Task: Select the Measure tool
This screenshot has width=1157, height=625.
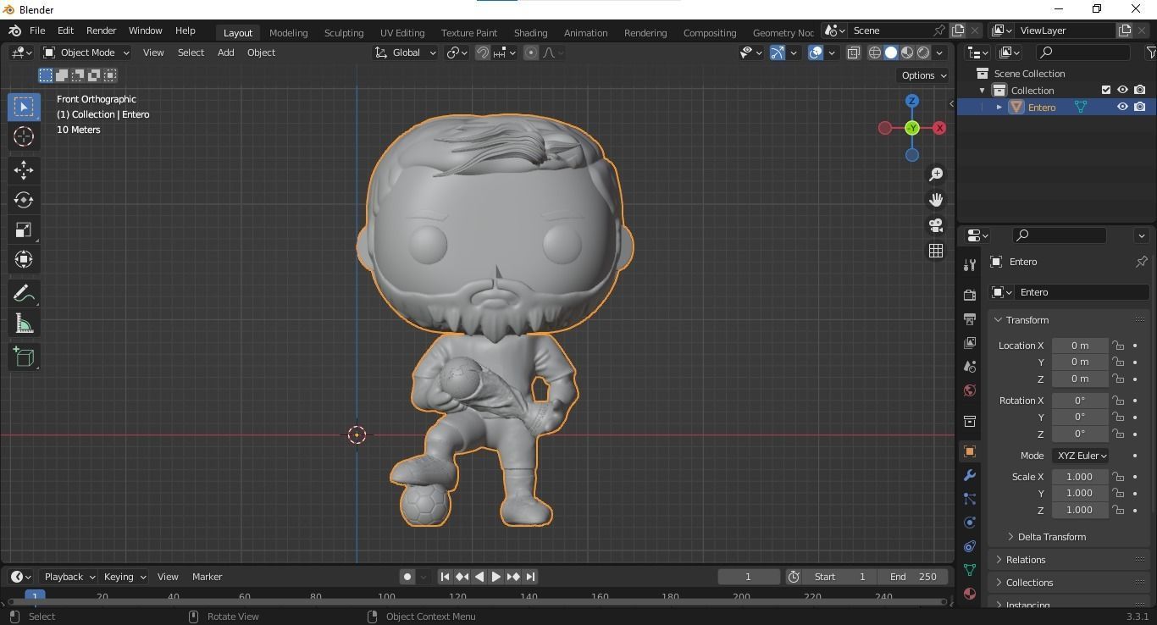Action: coord(24,323)
